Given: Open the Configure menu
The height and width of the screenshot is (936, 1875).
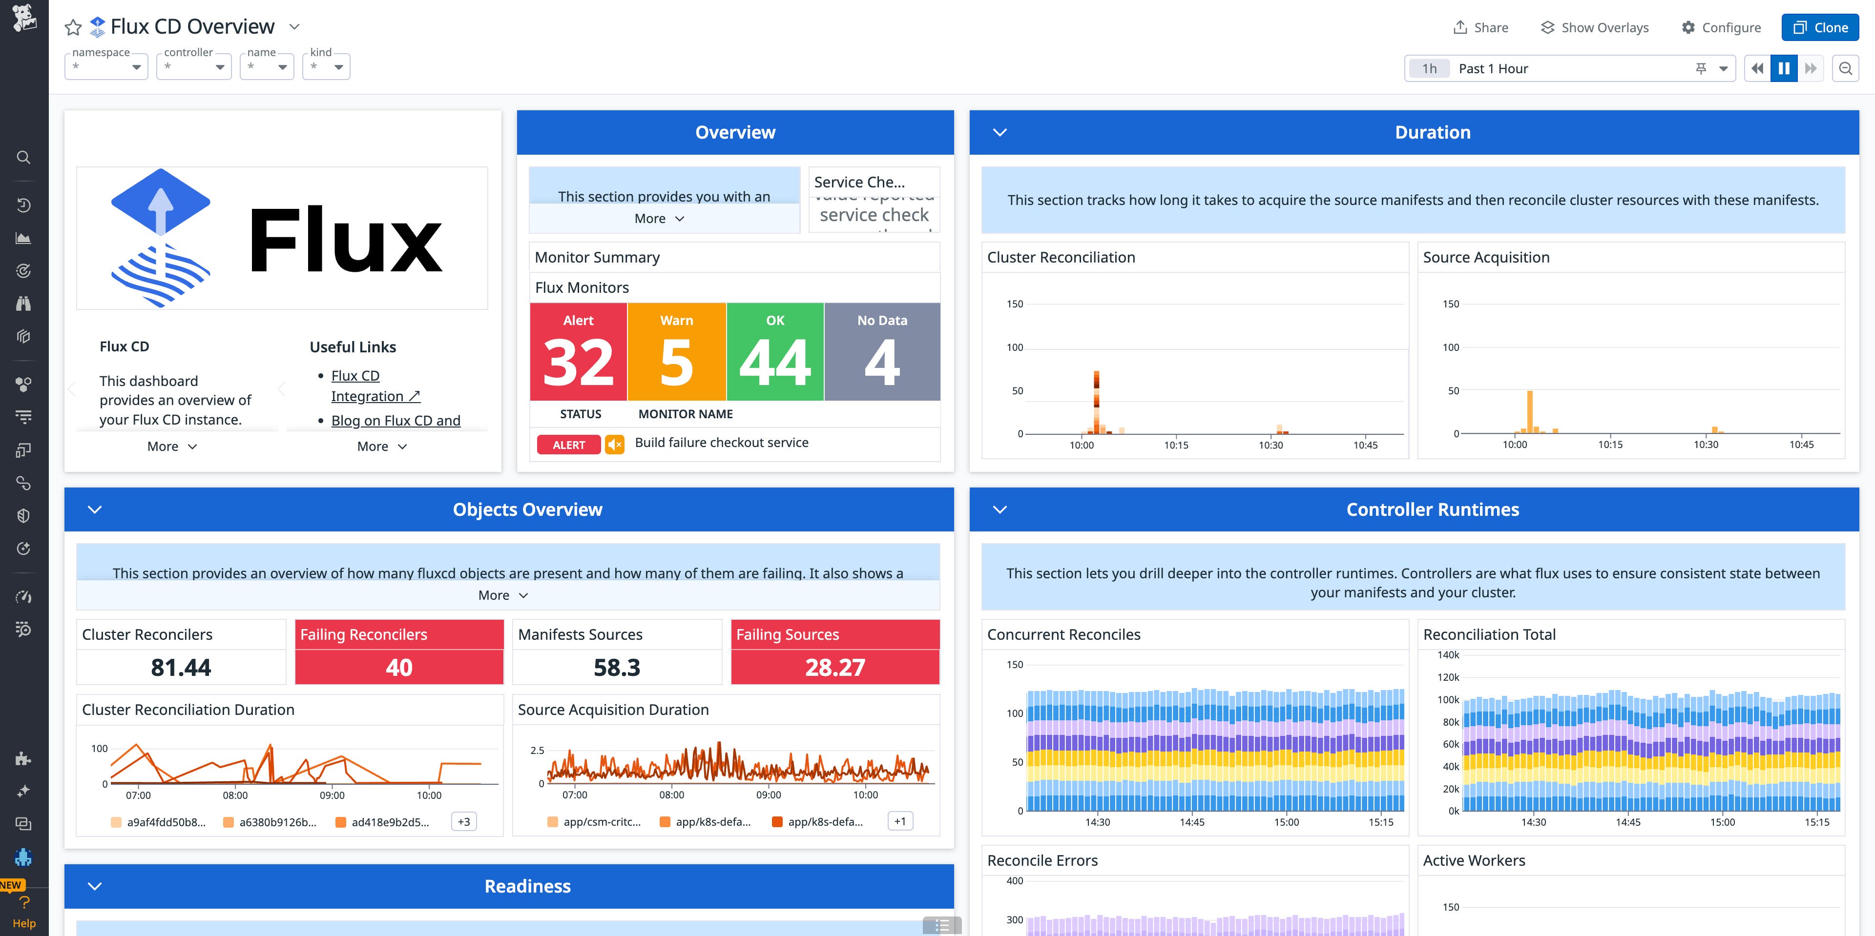Looking at the screenshot, I should [x=1721, y=27].
